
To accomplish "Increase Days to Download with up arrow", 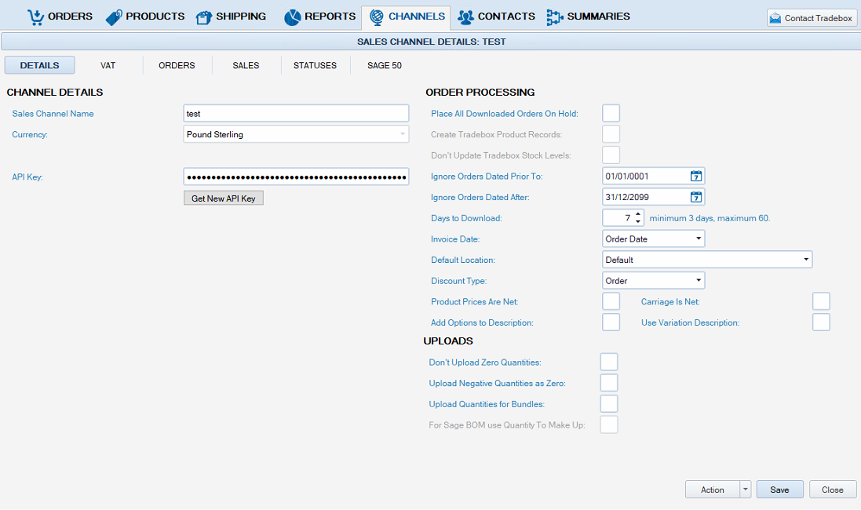I will coord(638,214).
